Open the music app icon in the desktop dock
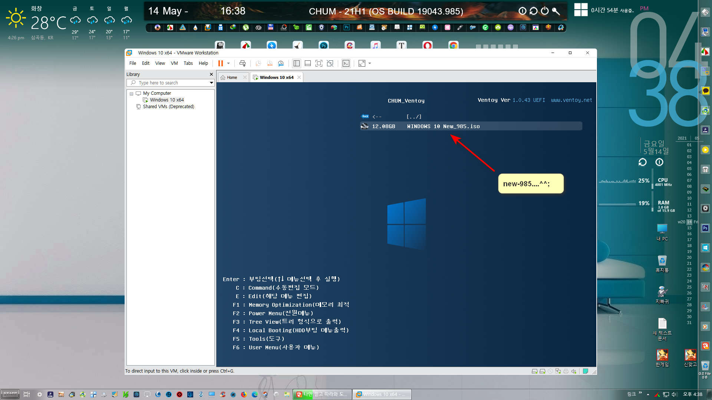The height and width of the screenshot is (400, 712). (375, 45)
